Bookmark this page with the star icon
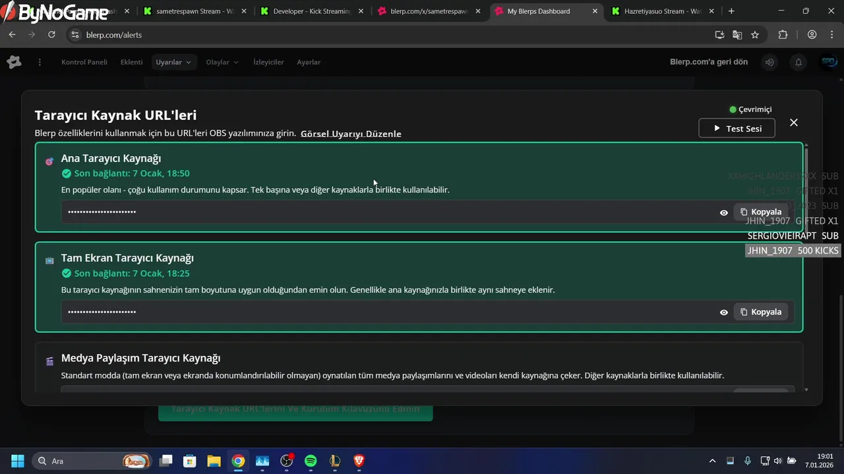 click(x=755, y=35)
